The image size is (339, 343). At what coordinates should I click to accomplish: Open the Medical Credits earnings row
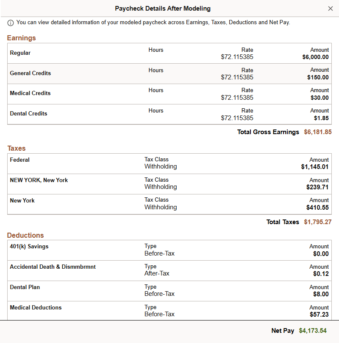pos(169,94)
